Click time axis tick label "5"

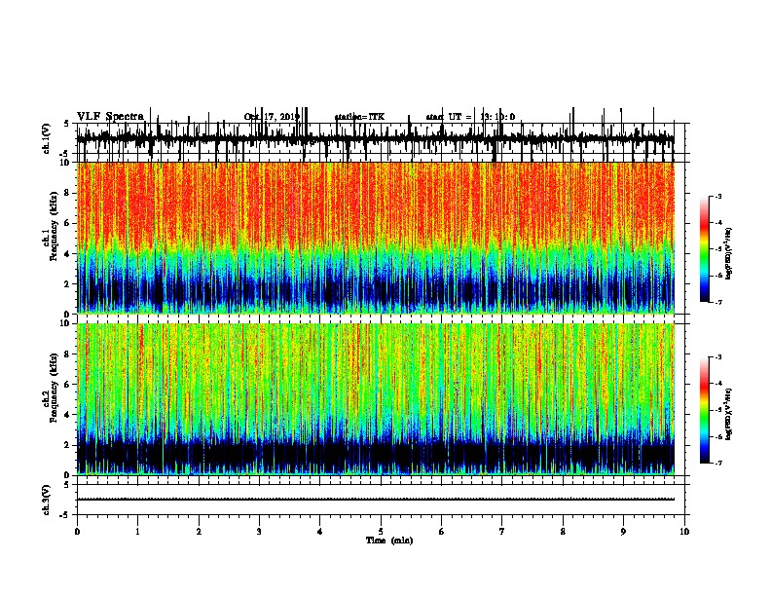point(381,532)
